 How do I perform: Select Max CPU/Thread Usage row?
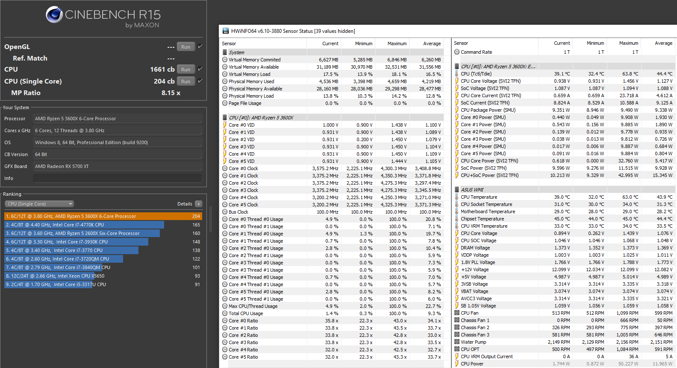332,306
